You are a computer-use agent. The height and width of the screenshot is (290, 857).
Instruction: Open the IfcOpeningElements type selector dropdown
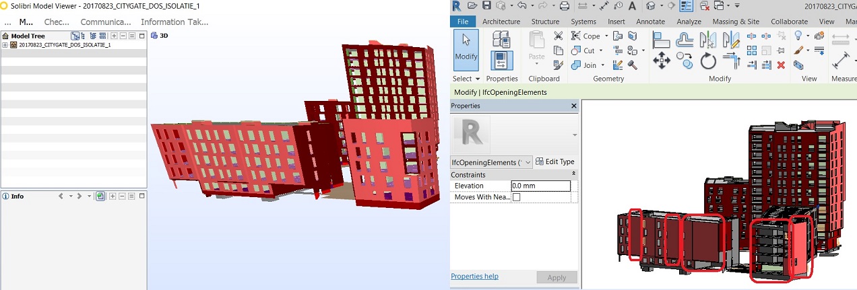pos(527,162)
